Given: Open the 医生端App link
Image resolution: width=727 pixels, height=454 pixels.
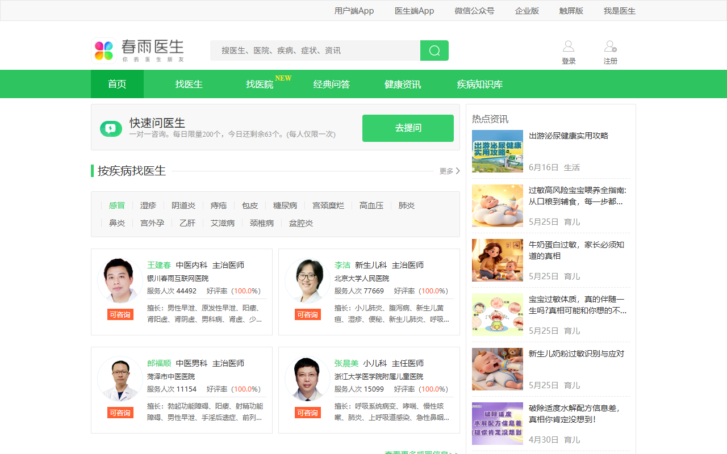Looking at the screenshot, I should (414, 11).
